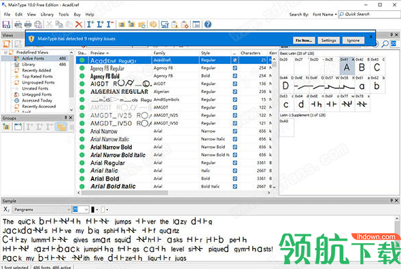Click the Load font L+ icon

pyautogui.click(x=101, y=24)
